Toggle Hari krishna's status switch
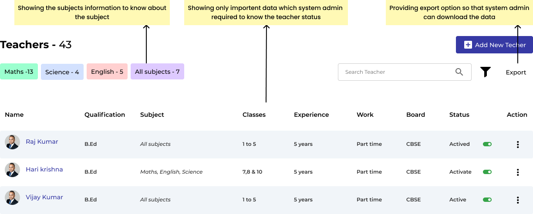Viewport: 533px width, 214px height. [x=487, y=172]
